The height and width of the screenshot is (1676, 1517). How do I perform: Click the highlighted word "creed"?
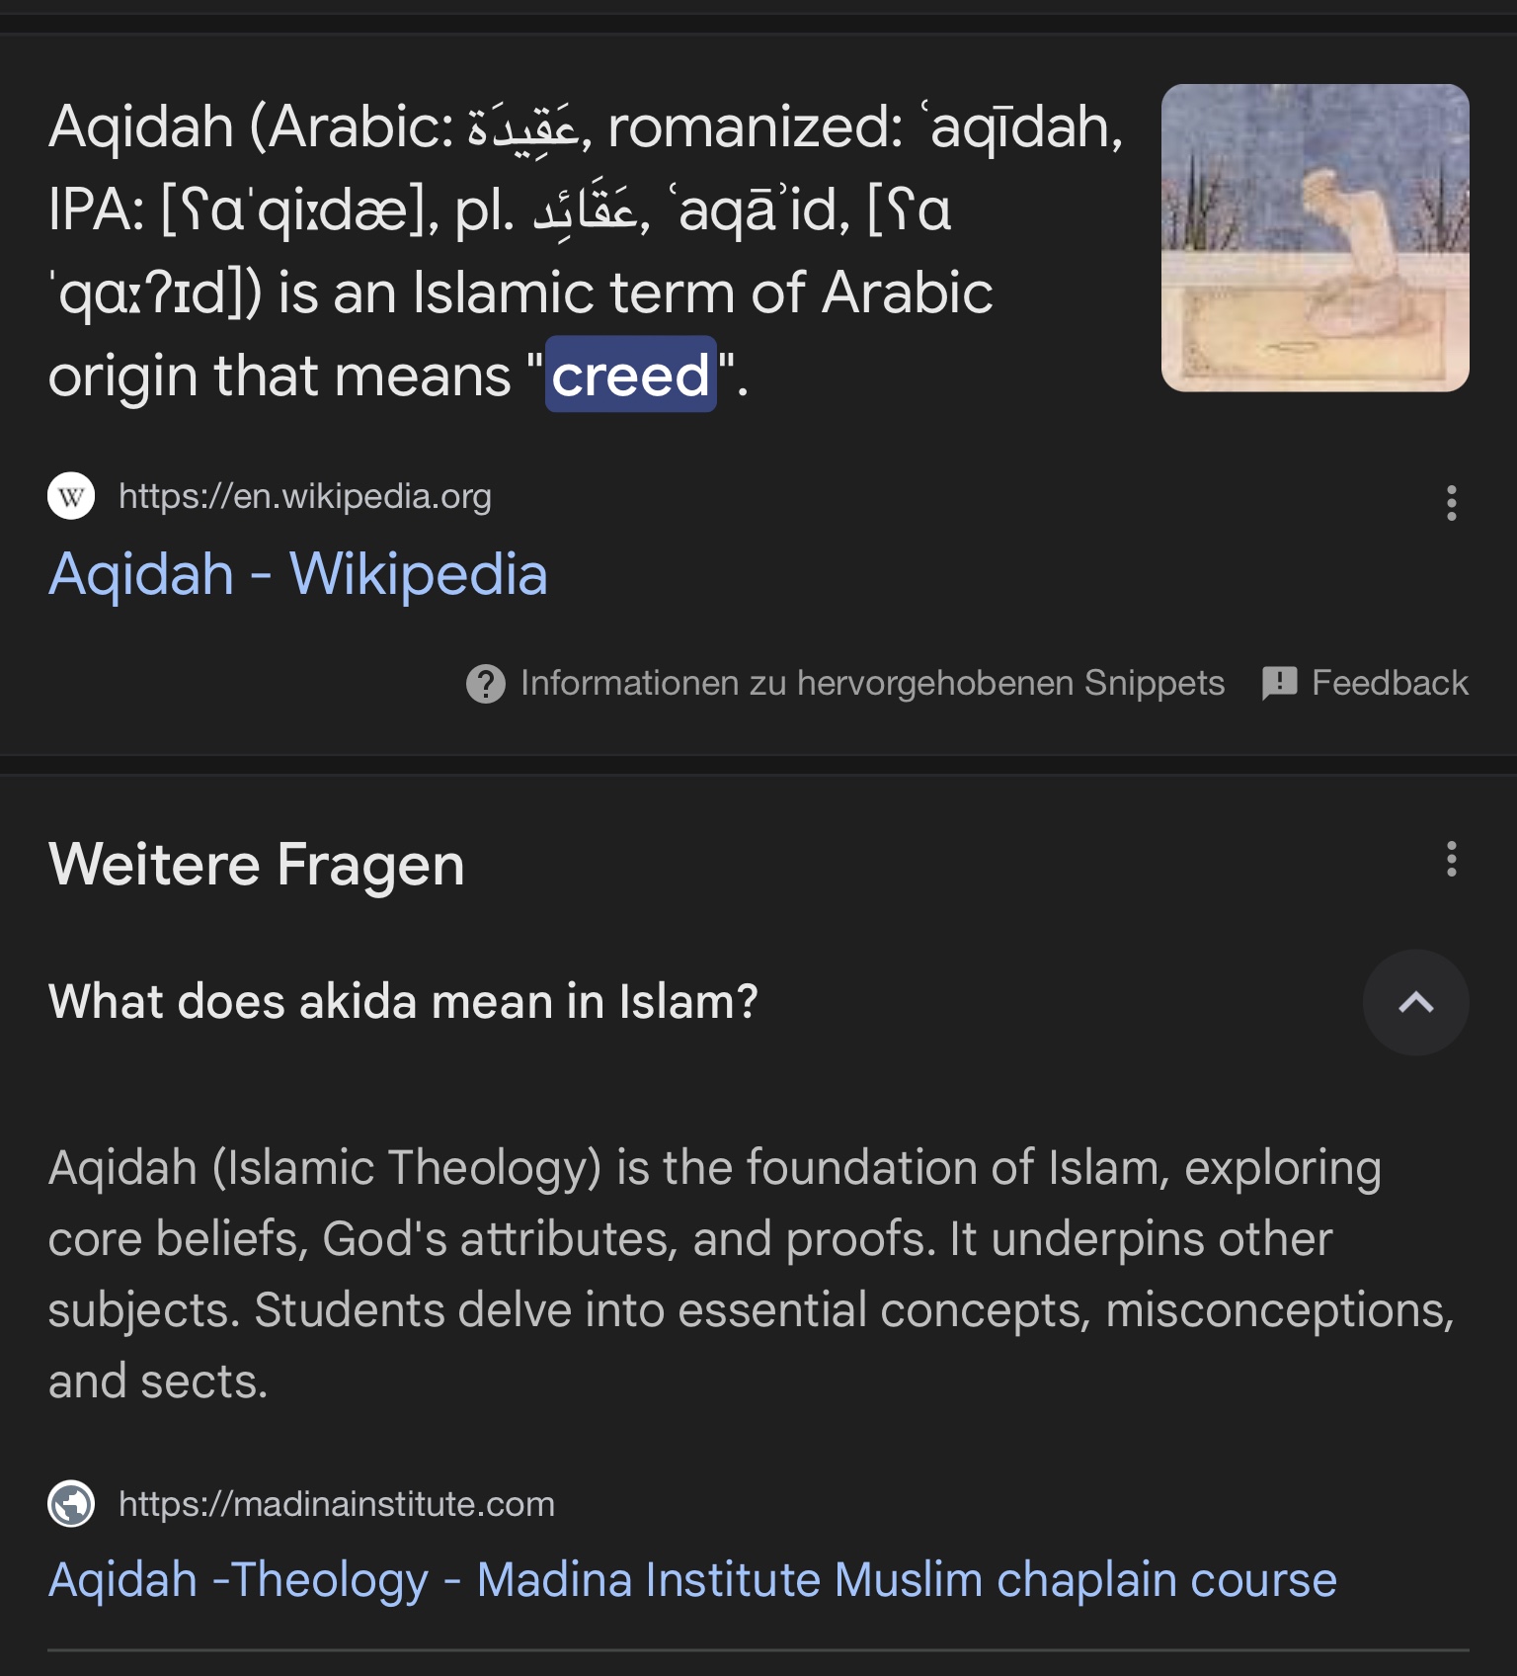(631, 376)
